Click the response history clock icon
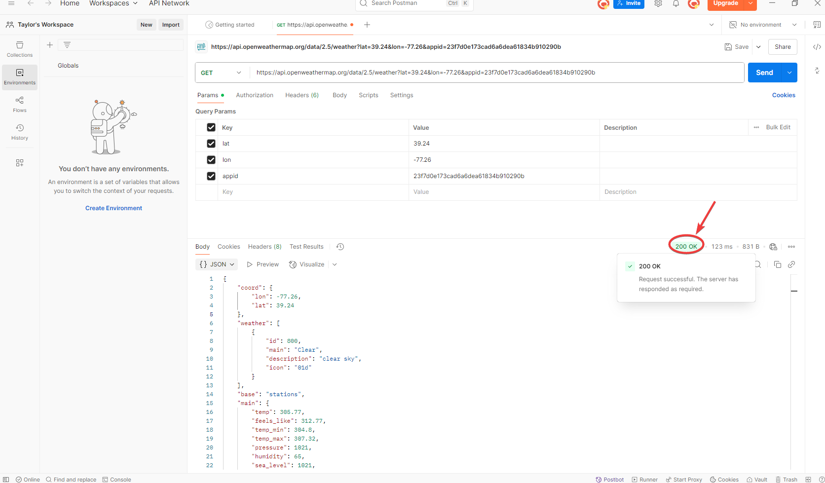This screenshot has height=483, width=825. [x=340, y=247]
